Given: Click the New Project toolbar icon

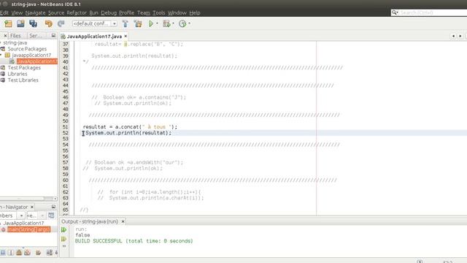Looking at the screenshot, I should point(8,23).
